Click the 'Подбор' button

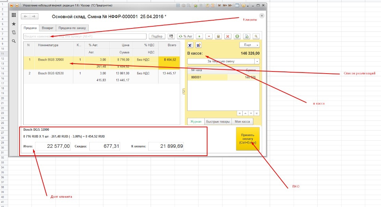tap(157, 36)
